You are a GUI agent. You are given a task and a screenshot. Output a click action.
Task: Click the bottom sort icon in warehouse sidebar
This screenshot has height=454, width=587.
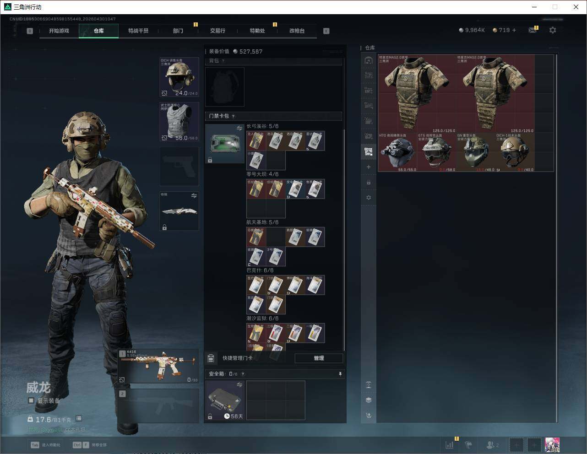369,416
